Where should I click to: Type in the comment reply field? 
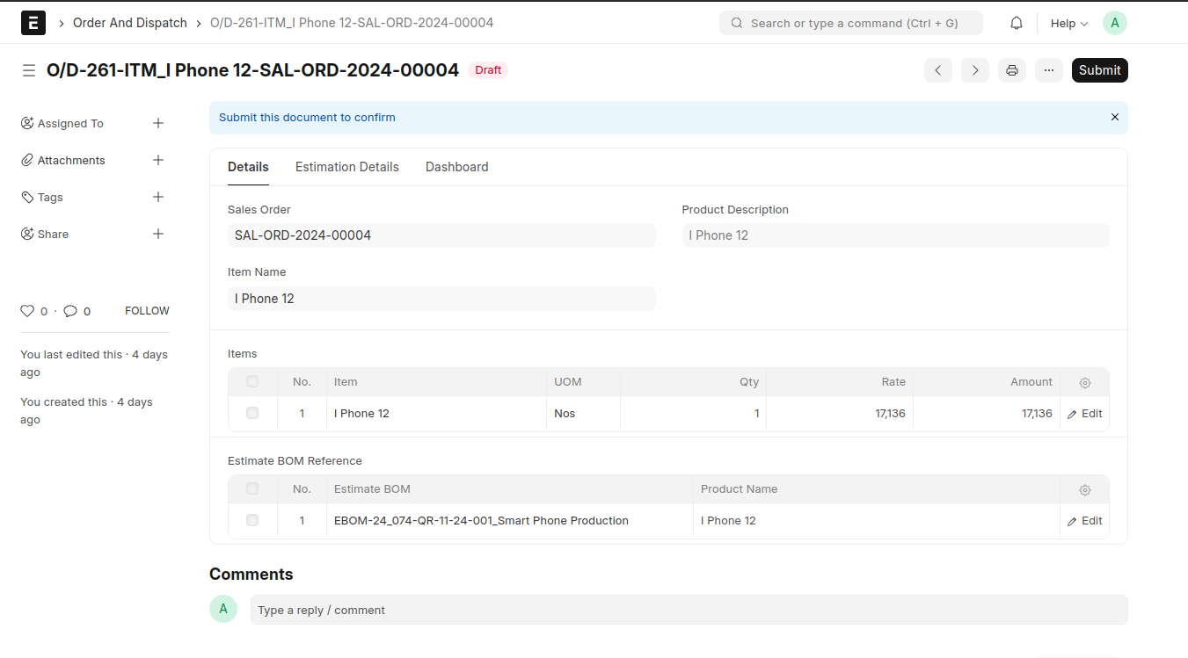coord(689,611)
